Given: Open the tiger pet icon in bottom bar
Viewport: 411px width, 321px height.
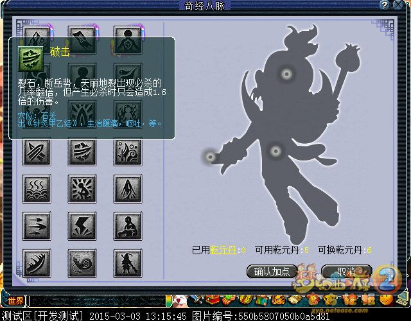Looking at the screenshot, I should [x=278, y=300].
